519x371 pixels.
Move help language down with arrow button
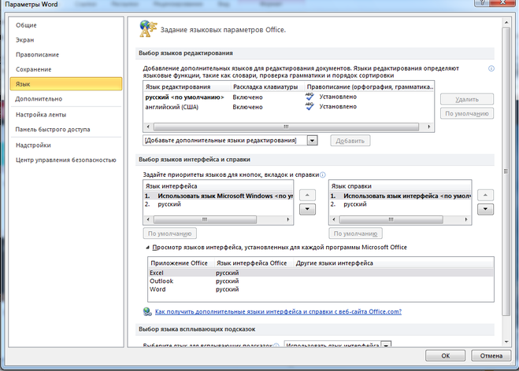[486, 208]
